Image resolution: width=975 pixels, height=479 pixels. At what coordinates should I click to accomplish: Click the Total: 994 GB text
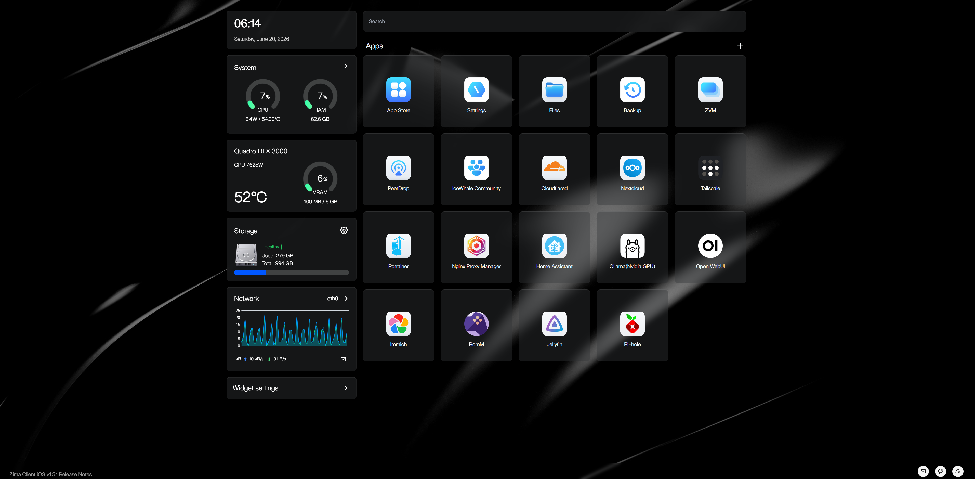pyautogui.click(x=277, y=263)
